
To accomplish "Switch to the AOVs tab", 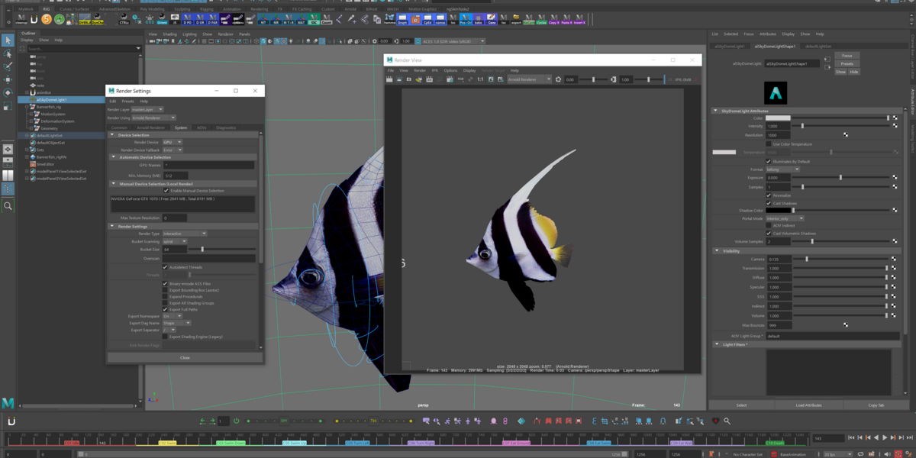I will pyautogui.click(x=202, y=127).
